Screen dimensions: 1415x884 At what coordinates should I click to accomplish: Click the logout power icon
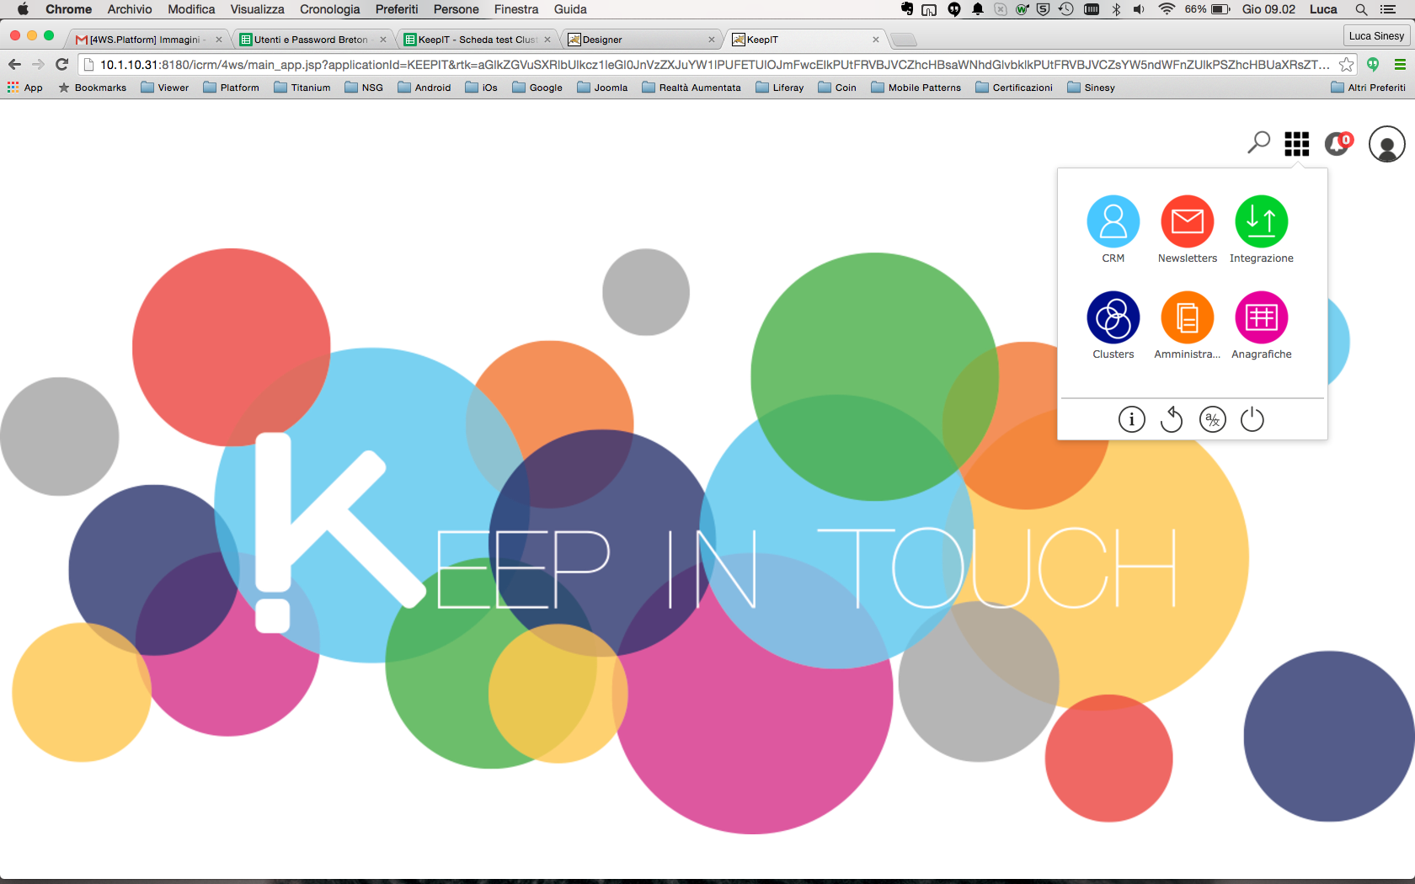[1252, 418]
